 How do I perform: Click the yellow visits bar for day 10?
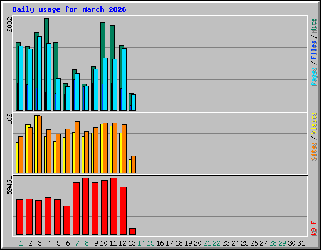(x=102, y=148)
